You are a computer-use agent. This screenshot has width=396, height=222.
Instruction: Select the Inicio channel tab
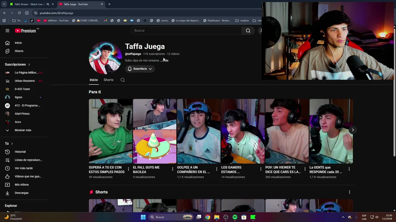pyautogui.click(x=94, y=80)
